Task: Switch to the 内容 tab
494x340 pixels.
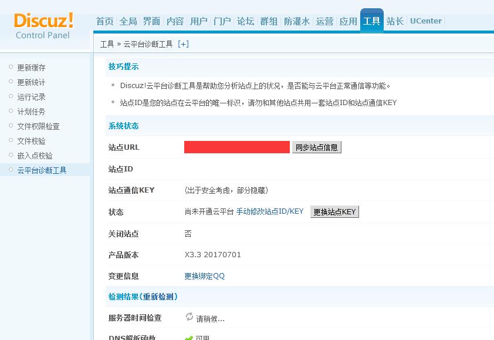Action: pyautogui.click(x=175, y=21)
